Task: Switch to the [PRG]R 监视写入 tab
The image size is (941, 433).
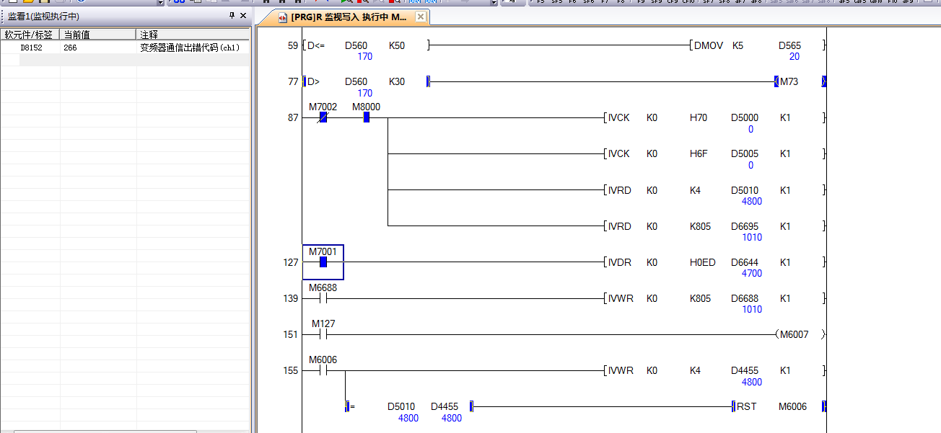Action: pos(348,17)
